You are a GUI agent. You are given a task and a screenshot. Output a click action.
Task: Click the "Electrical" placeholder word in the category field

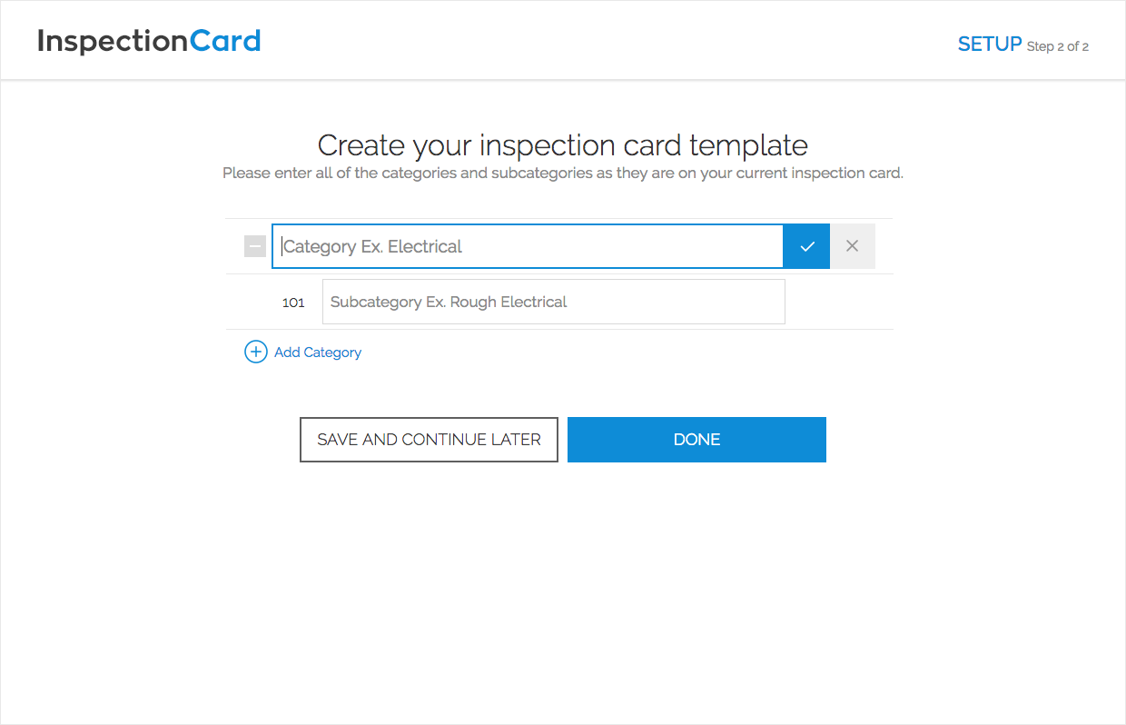[425, 246]
